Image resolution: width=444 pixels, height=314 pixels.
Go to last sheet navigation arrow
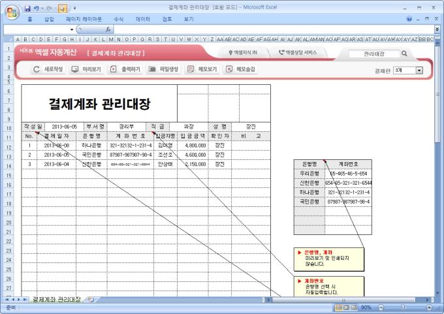25,299
